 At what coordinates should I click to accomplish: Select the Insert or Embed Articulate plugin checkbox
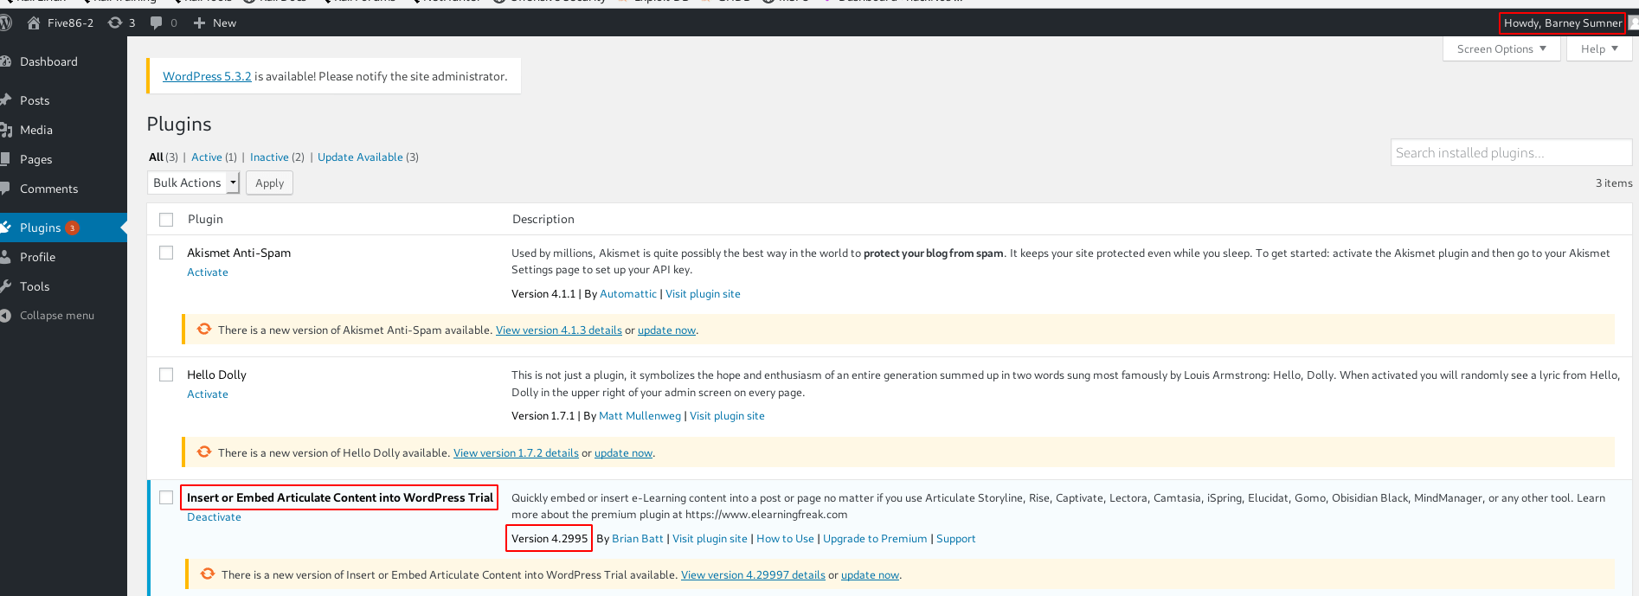[x=166, y=497]
